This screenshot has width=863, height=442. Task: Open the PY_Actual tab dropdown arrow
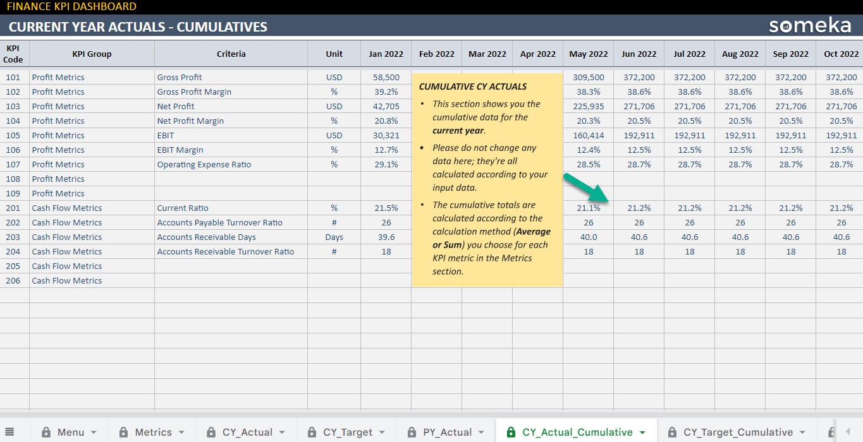pos(482,433)
